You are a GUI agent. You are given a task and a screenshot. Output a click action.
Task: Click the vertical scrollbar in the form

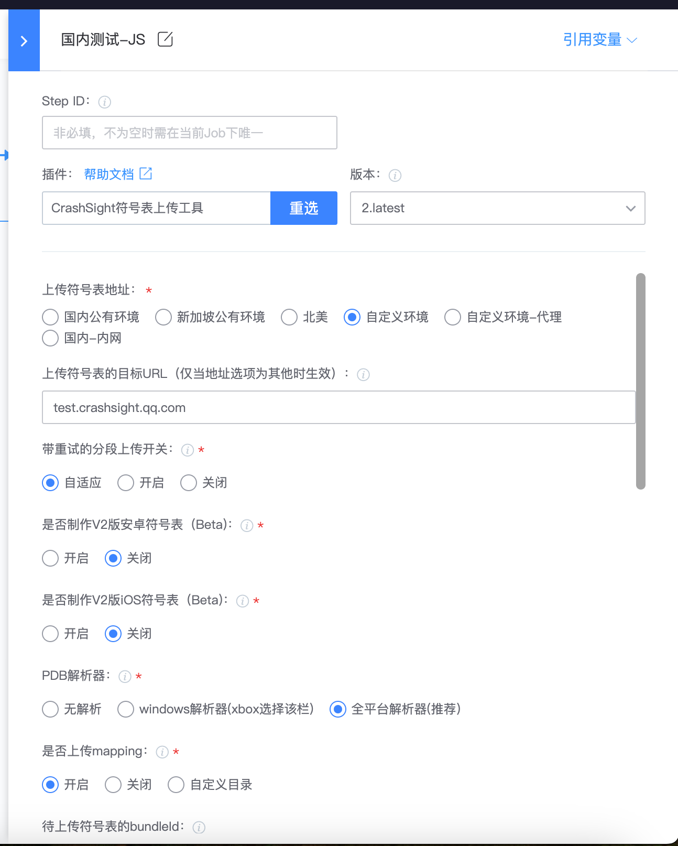[x=640, y=381]
